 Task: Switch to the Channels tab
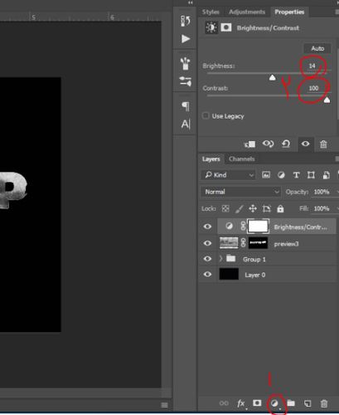tap(242, 159)
